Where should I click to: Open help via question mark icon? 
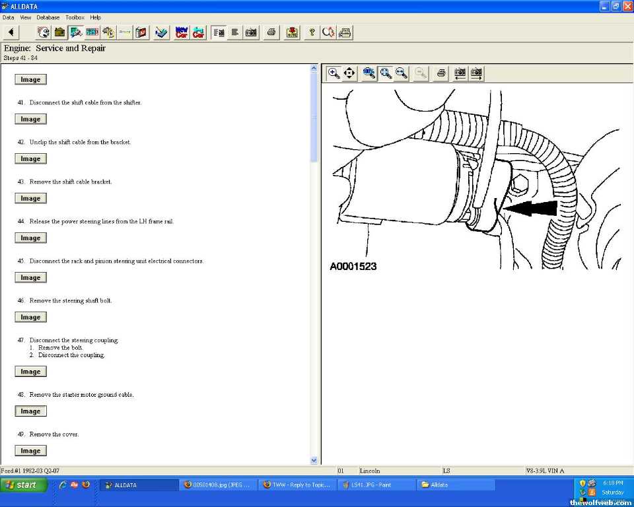click(312, 32)
